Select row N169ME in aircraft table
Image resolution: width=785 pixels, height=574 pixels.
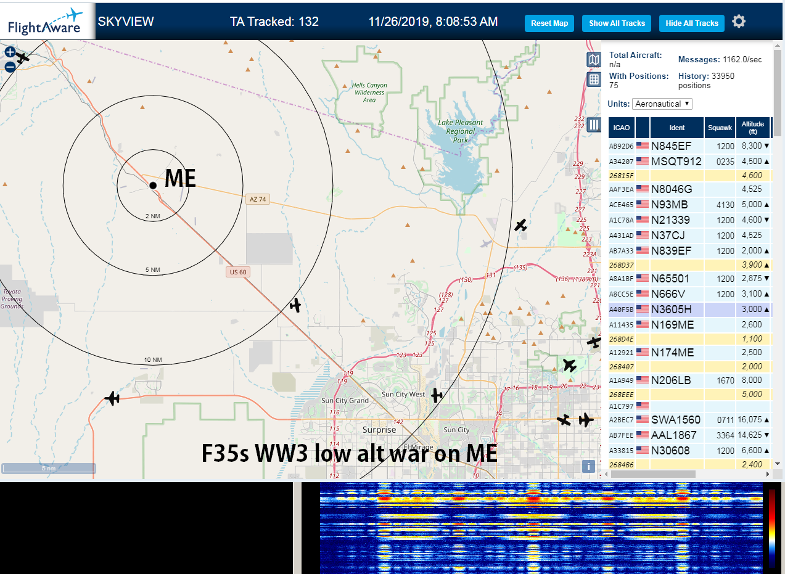(689, 325)
